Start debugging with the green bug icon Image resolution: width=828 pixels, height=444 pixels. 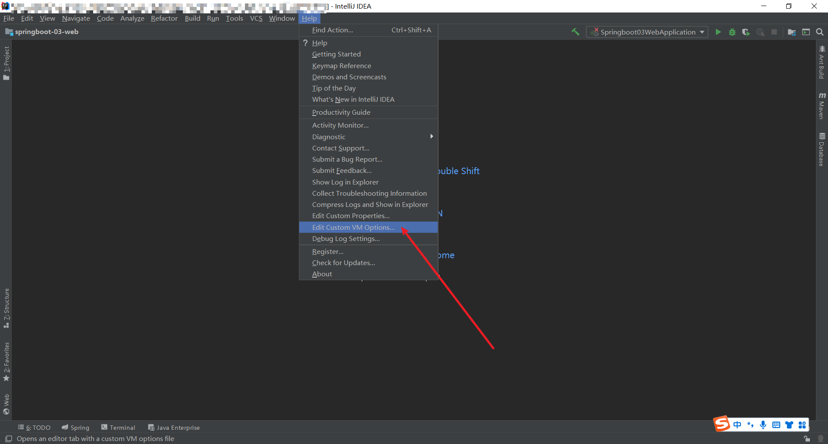point(732,32)
